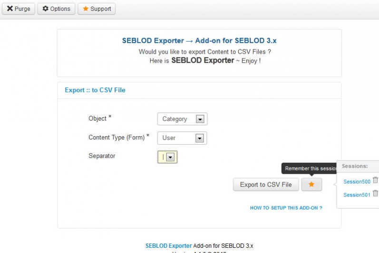Click Export to CSV File button
379x253 pixels.
[266, 185]
